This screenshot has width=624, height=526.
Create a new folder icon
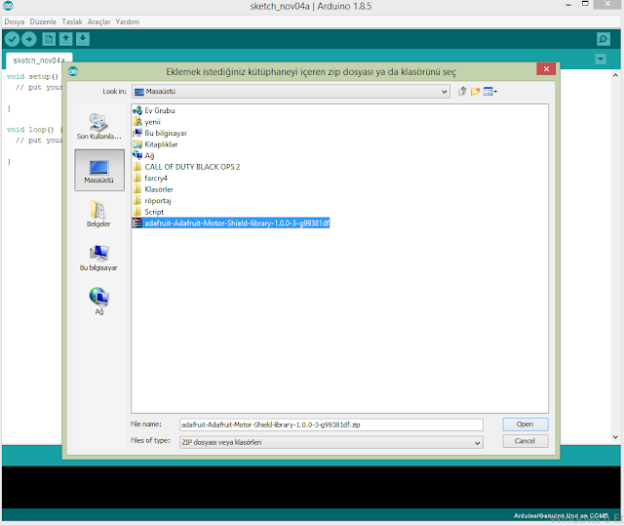(475, 92)
